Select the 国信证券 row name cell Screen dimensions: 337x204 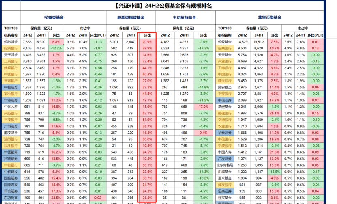pos(11,178)
